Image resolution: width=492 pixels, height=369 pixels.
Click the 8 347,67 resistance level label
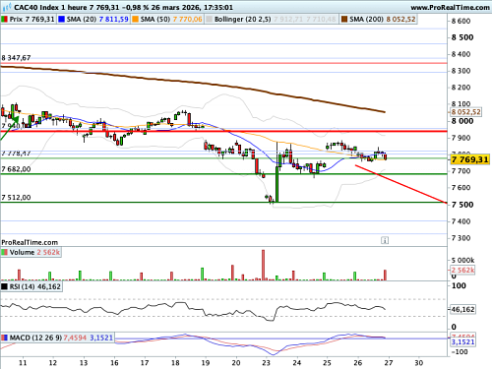pos(16,58)
